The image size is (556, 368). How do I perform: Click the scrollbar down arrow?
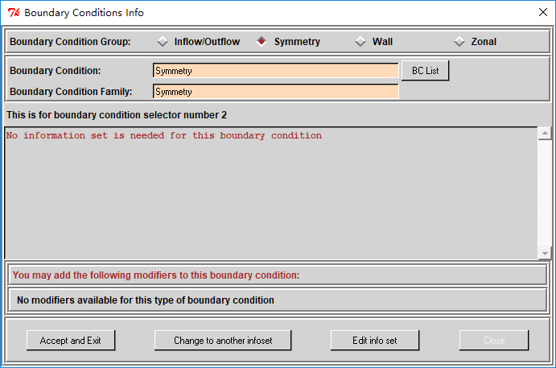[545, 253]
